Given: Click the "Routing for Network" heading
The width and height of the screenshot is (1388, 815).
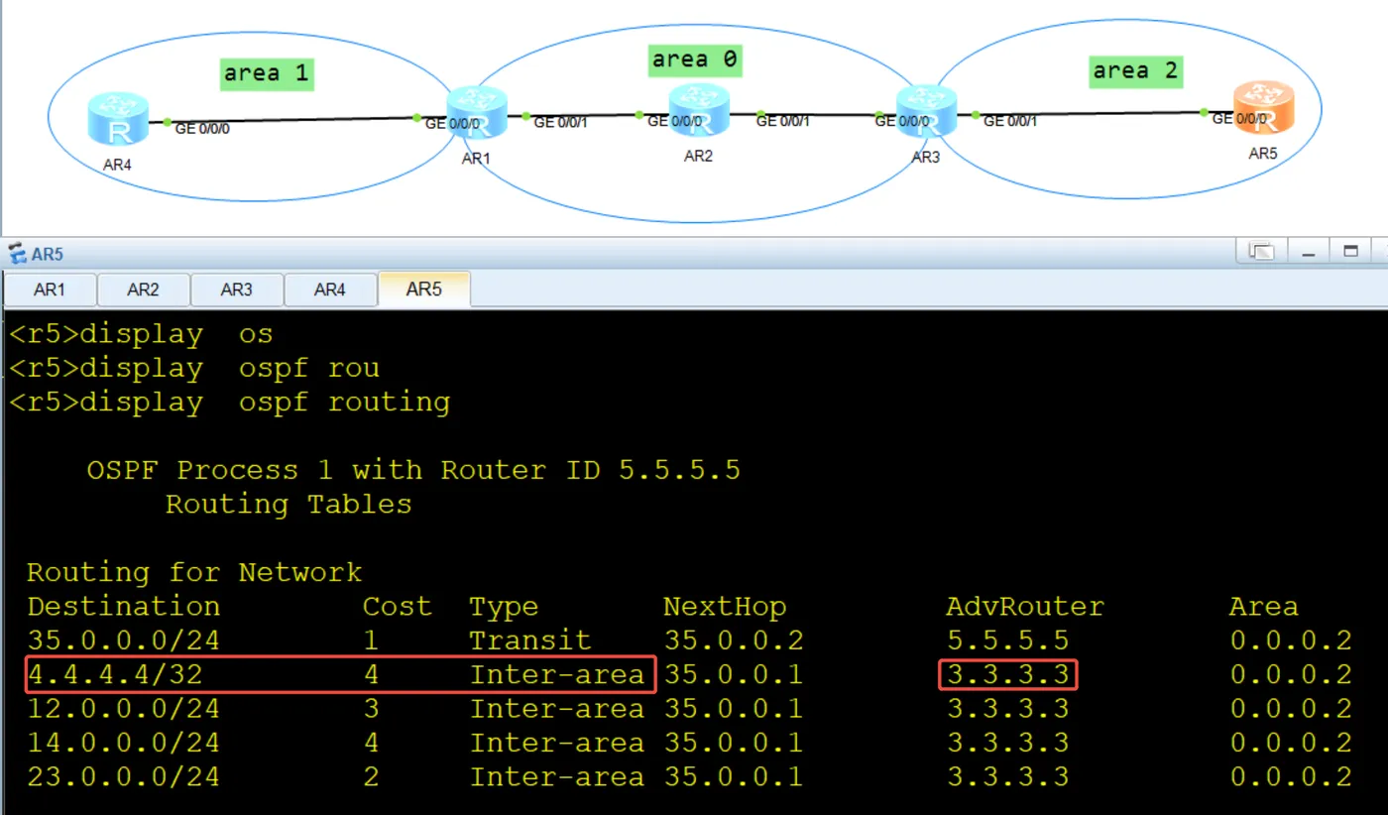Looking at the screenshot, I should (194, 572).
